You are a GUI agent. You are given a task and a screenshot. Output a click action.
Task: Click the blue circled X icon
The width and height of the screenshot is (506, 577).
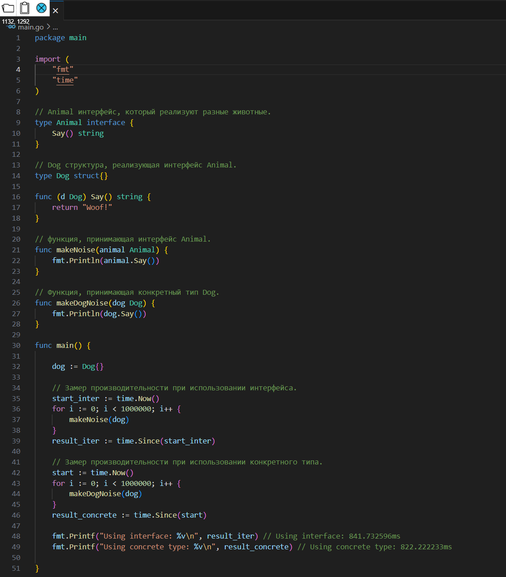coord(41,8)
